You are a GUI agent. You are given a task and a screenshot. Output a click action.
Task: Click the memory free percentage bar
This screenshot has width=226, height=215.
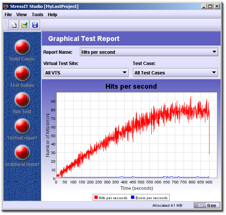[207, 206]
